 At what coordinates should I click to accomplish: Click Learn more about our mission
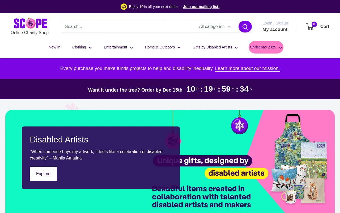click(247, 68)
